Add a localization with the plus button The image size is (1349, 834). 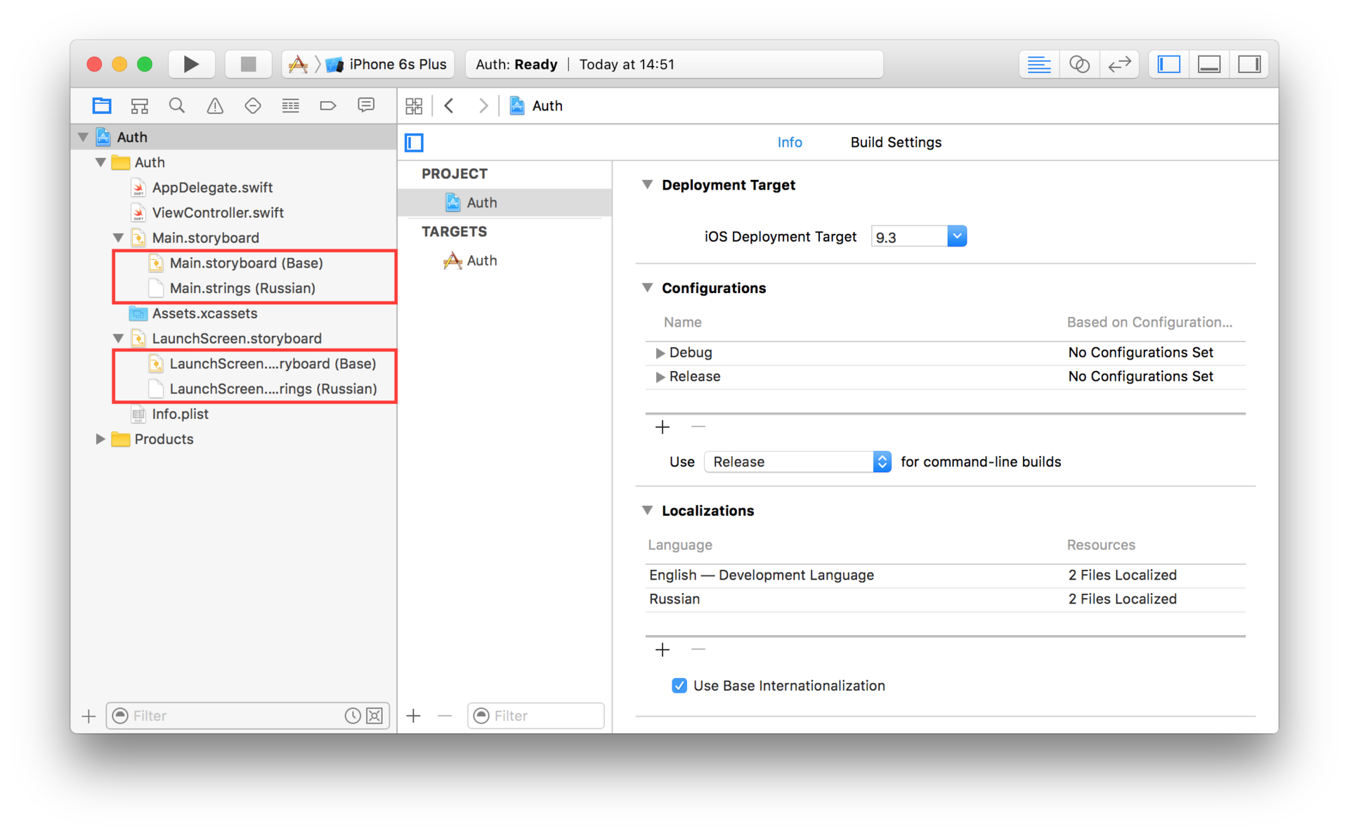coord(662,650)
